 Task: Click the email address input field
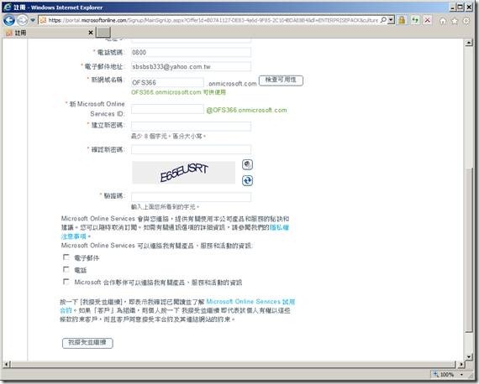191,66
